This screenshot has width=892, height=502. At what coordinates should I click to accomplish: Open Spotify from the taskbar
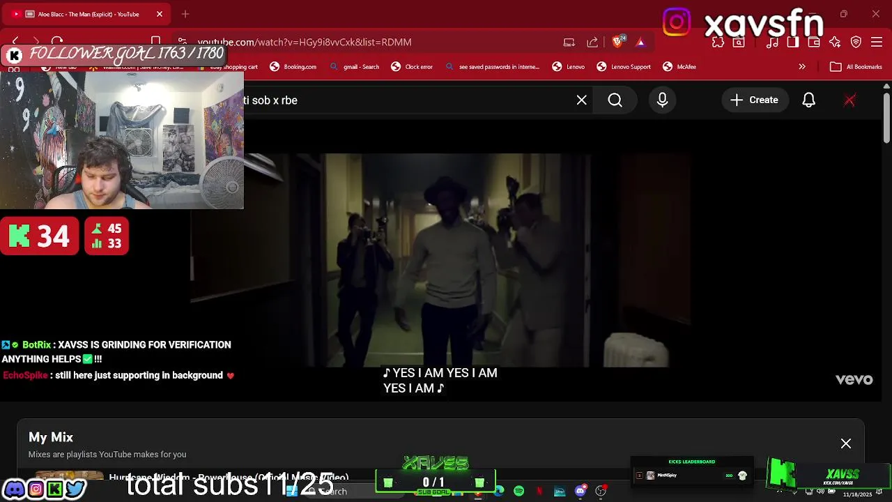519,492
